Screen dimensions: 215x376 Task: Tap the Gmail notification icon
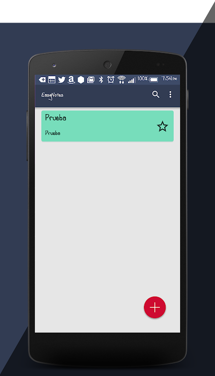coord(90,79)
